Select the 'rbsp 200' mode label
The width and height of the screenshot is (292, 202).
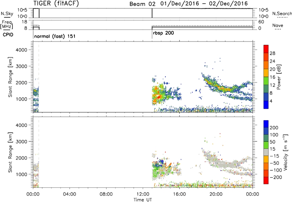click(164, 33)
